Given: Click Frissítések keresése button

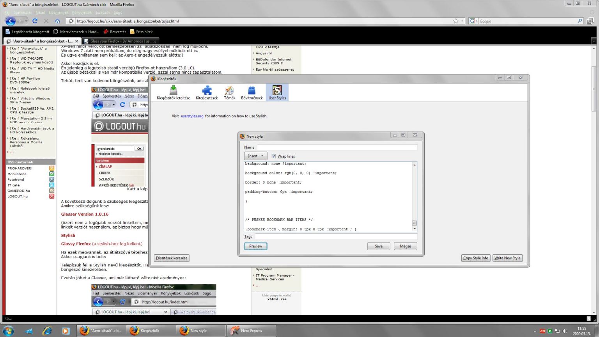Looking at the screenshot, I should click(172, 258).
